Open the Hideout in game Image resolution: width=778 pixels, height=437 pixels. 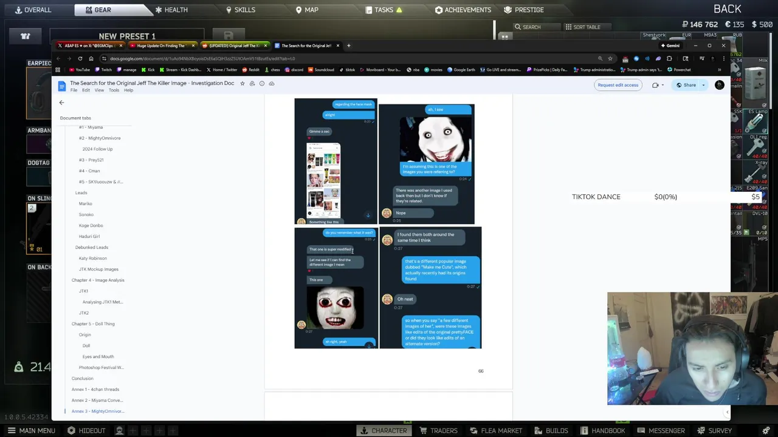click(x=86, y=430)
